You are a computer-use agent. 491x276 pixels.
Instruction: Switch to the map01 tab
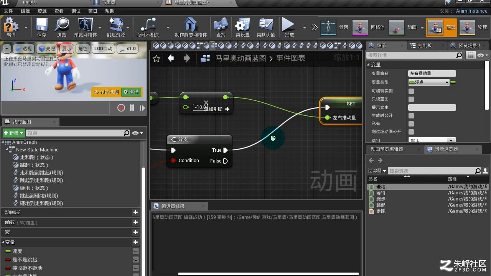[30, 2]
